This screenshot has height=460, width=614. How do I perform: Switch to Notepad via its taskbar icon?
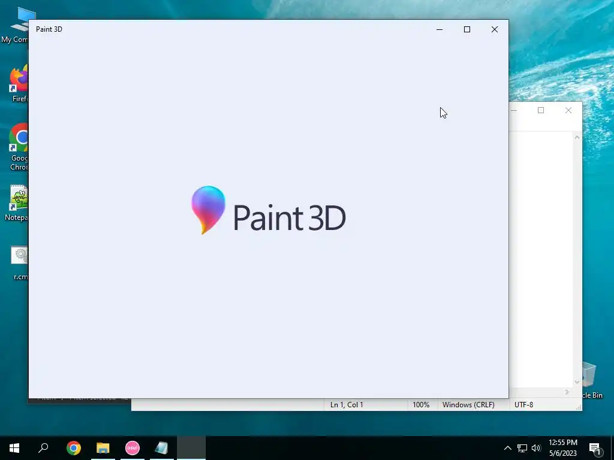point(161,448)
